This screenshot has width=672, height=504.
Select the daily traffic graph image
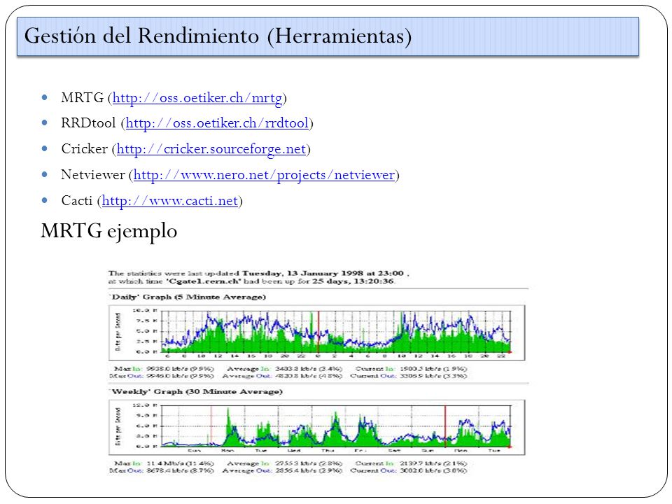(317, 333)
